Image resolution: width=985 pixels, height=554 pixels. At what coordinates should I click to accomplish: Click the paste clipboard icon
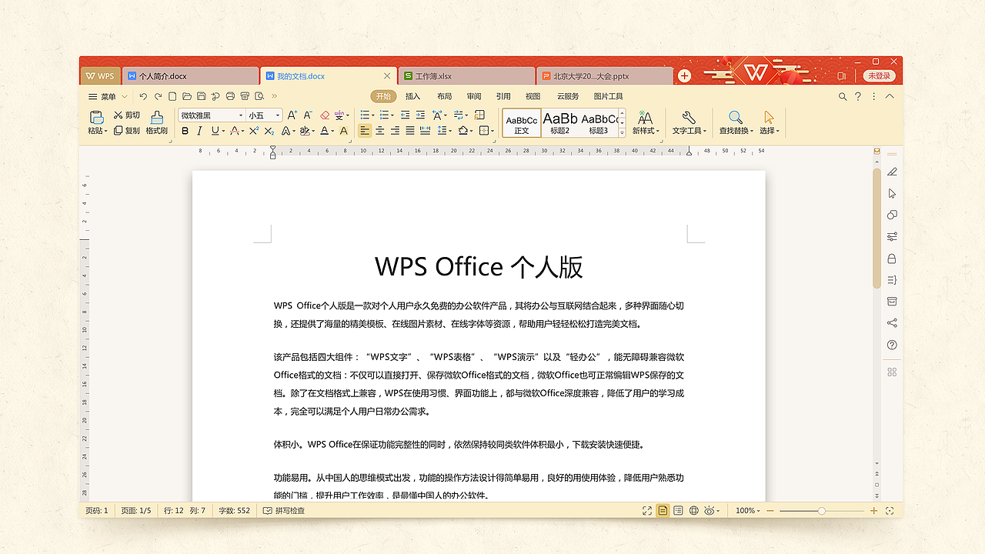[96, 118]
